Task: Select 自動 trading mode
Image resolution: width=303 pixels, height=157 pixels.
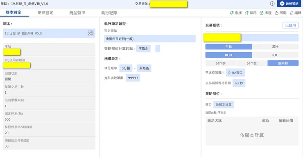Action: coord(228,47)
